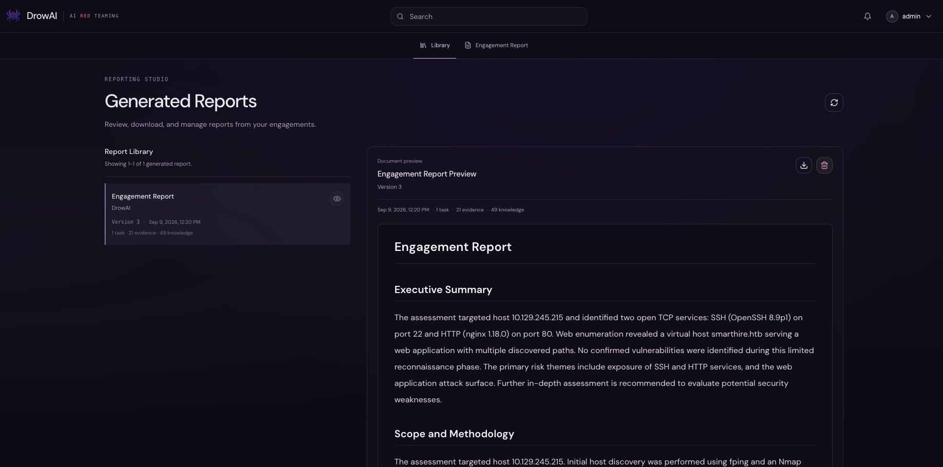Focus the Search input field
This screenshot has height=467, width=943.
(489, 16)
